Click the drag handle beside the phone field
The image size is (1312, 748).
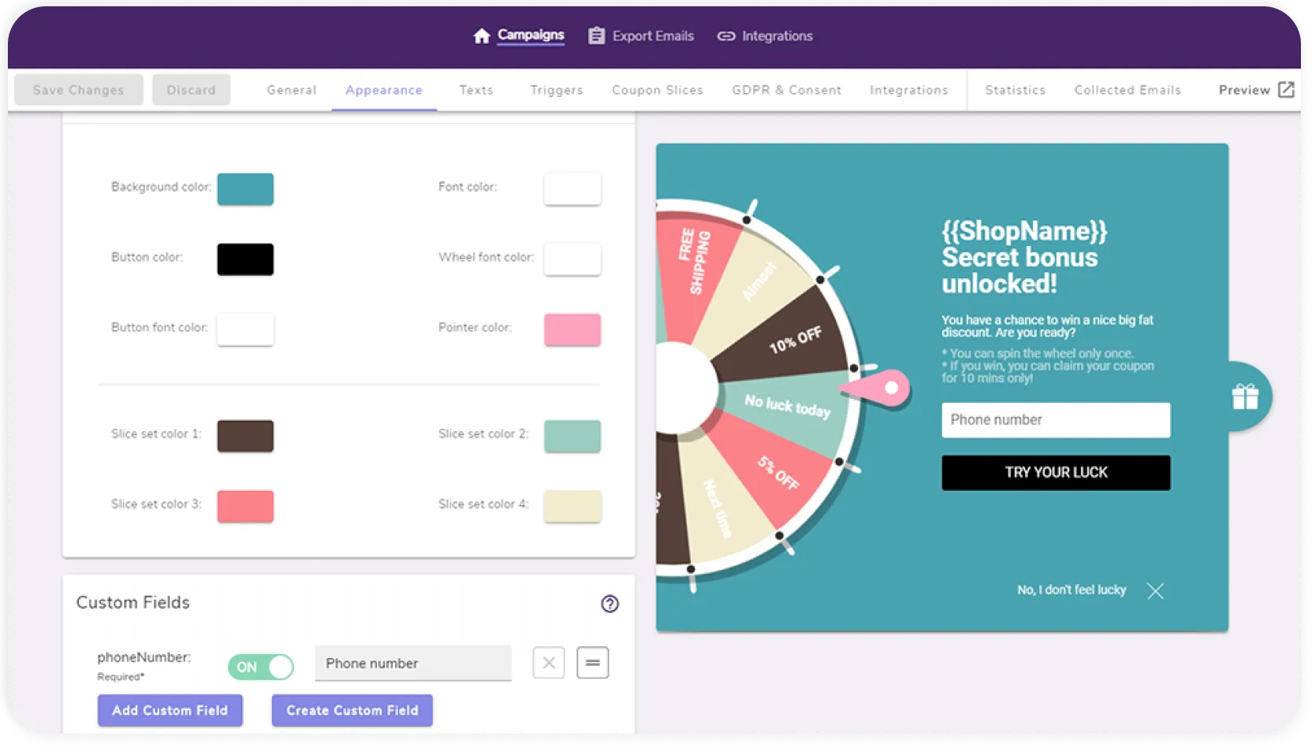coord(592,663)
